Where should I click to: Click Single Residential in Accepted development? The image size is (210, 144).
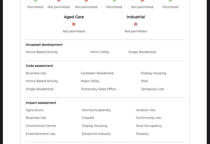142,52
